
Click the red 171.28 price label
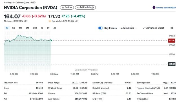[172, 40]
